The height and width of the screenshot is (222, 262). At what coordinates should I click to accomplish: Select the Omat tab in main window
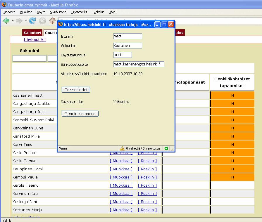point(50,32)
